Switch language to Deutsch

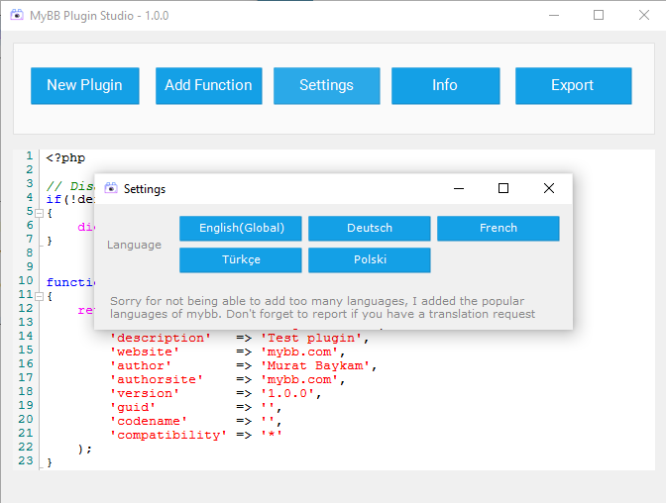pyautogui.click(x=369, y=228)
